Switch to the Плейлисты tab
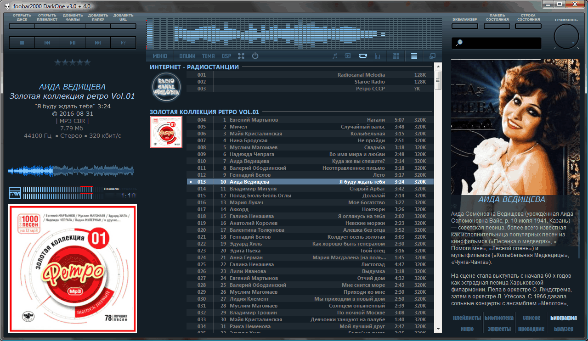588x341 pixels. point(467,318)
